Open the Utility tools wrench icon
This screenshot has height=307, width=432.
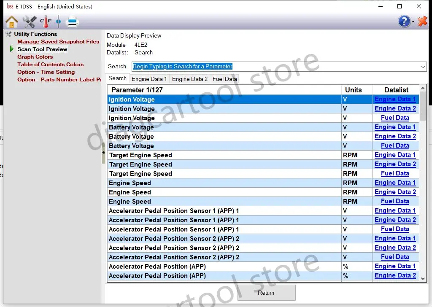pos(29,22)
